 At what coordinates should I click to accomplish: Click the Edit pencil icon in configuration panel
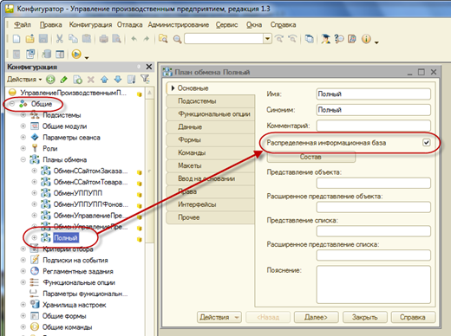[x=64, y=80]
